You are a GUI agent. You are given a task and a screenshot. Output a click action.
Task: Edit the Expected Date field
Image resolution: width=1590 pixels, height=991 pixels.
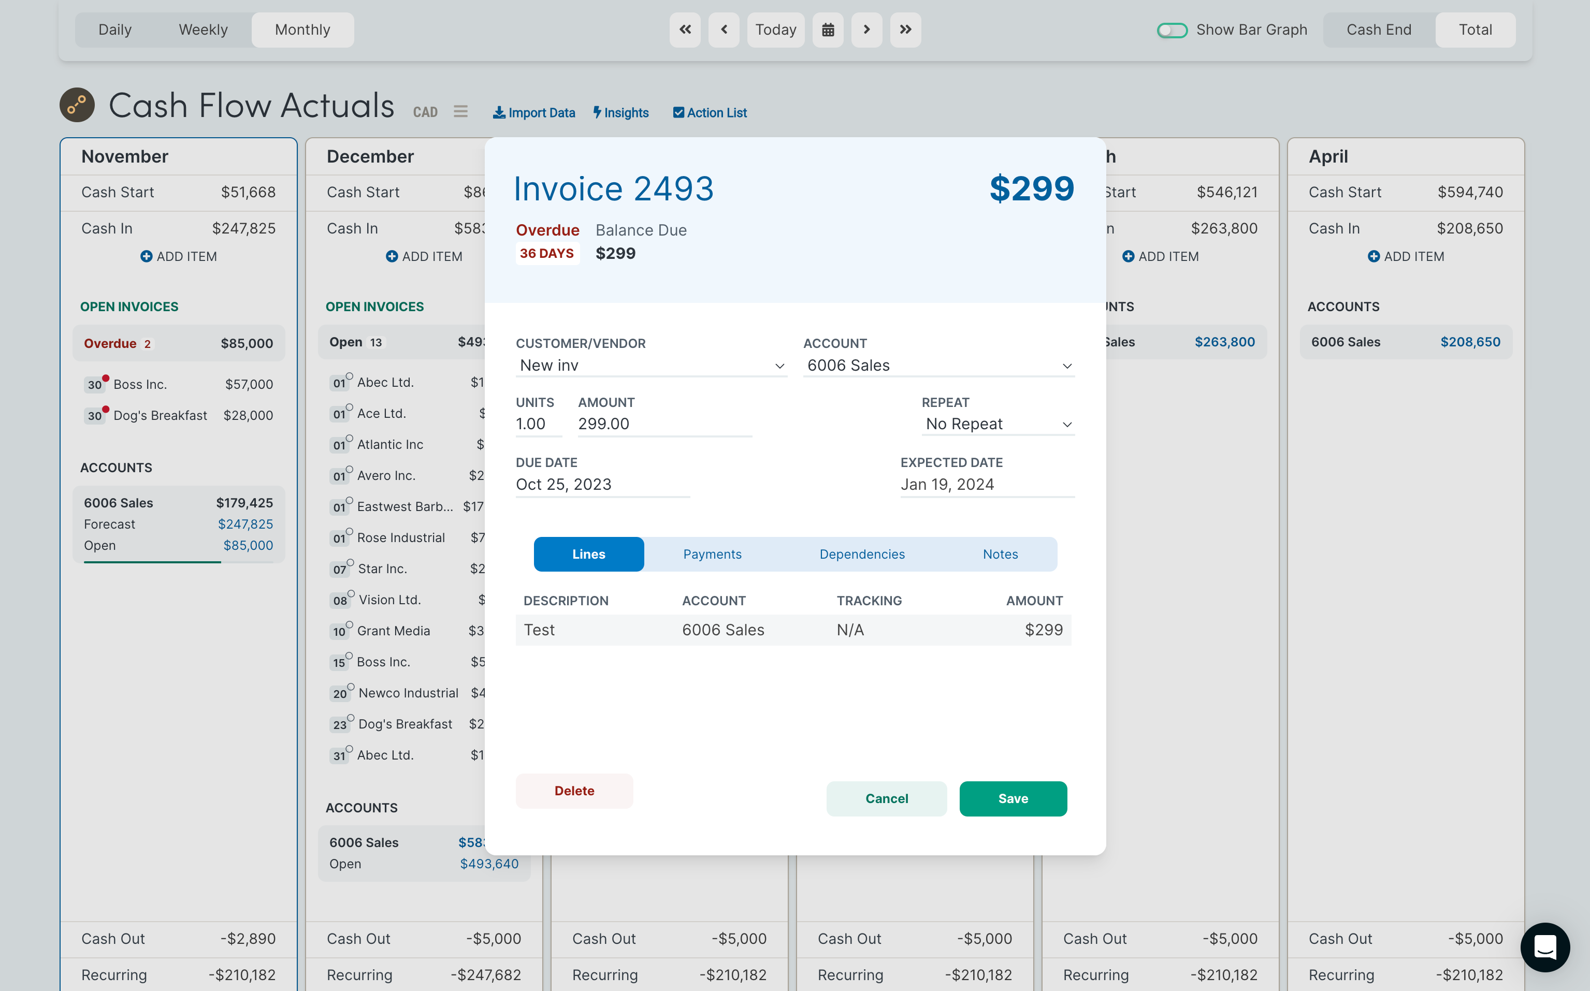coord(987,484)
